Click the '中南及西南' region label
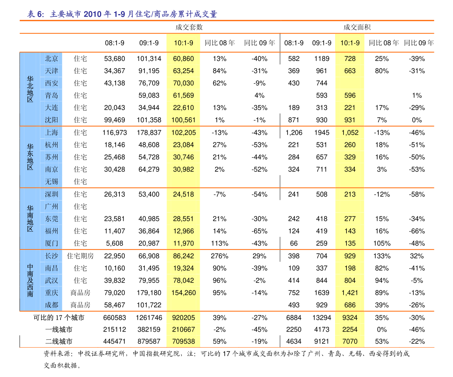 pos(30,280)
